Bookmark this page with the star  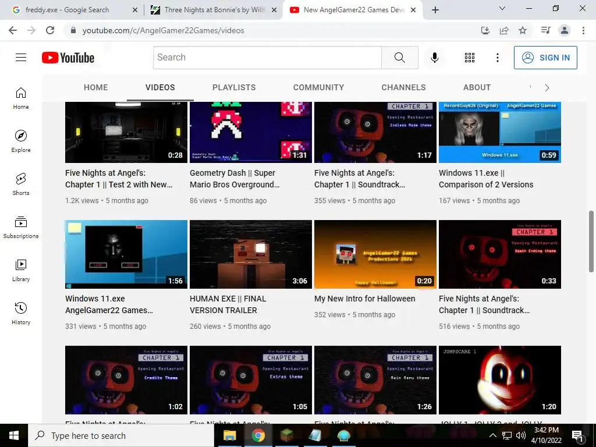click(x=523, y=30)
